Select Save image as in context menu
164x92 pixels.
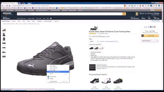(x=58, y=66)
